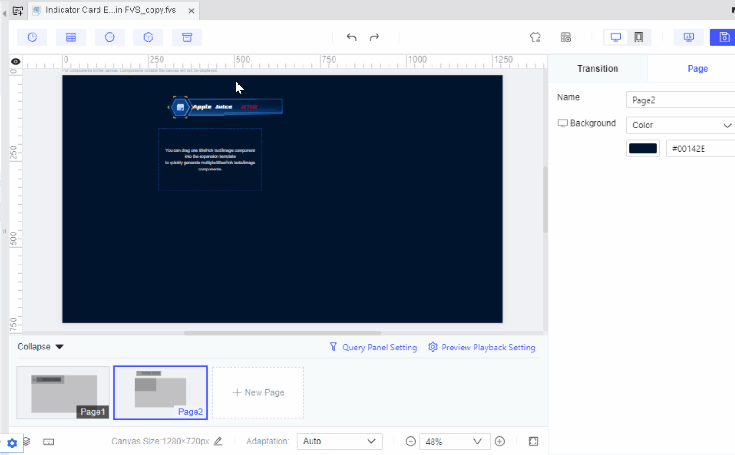This screenshot has width=735, height=455.
Task: Switch to the Transition tab
Action: point(597,68)
